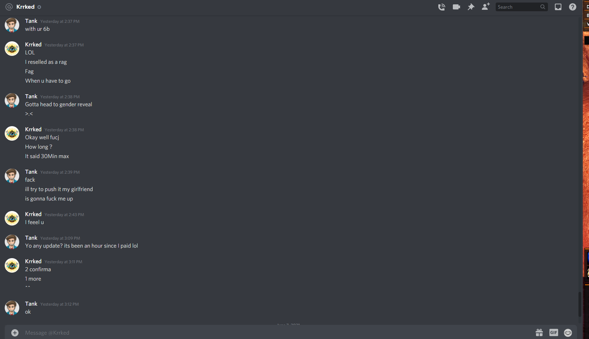Click Krrked's avatar on '2 confirma' message
This screenshot has height=339, width=589.
point(12,265)
